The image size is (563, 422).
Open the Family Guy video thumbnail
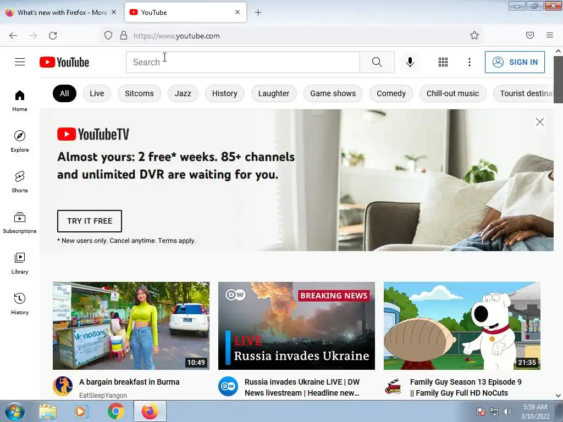coord(462,326)
